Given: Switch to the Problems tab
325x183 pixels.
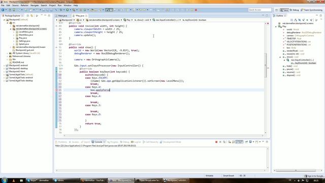Looking at the screenshot, I should (x=61, y=142).
